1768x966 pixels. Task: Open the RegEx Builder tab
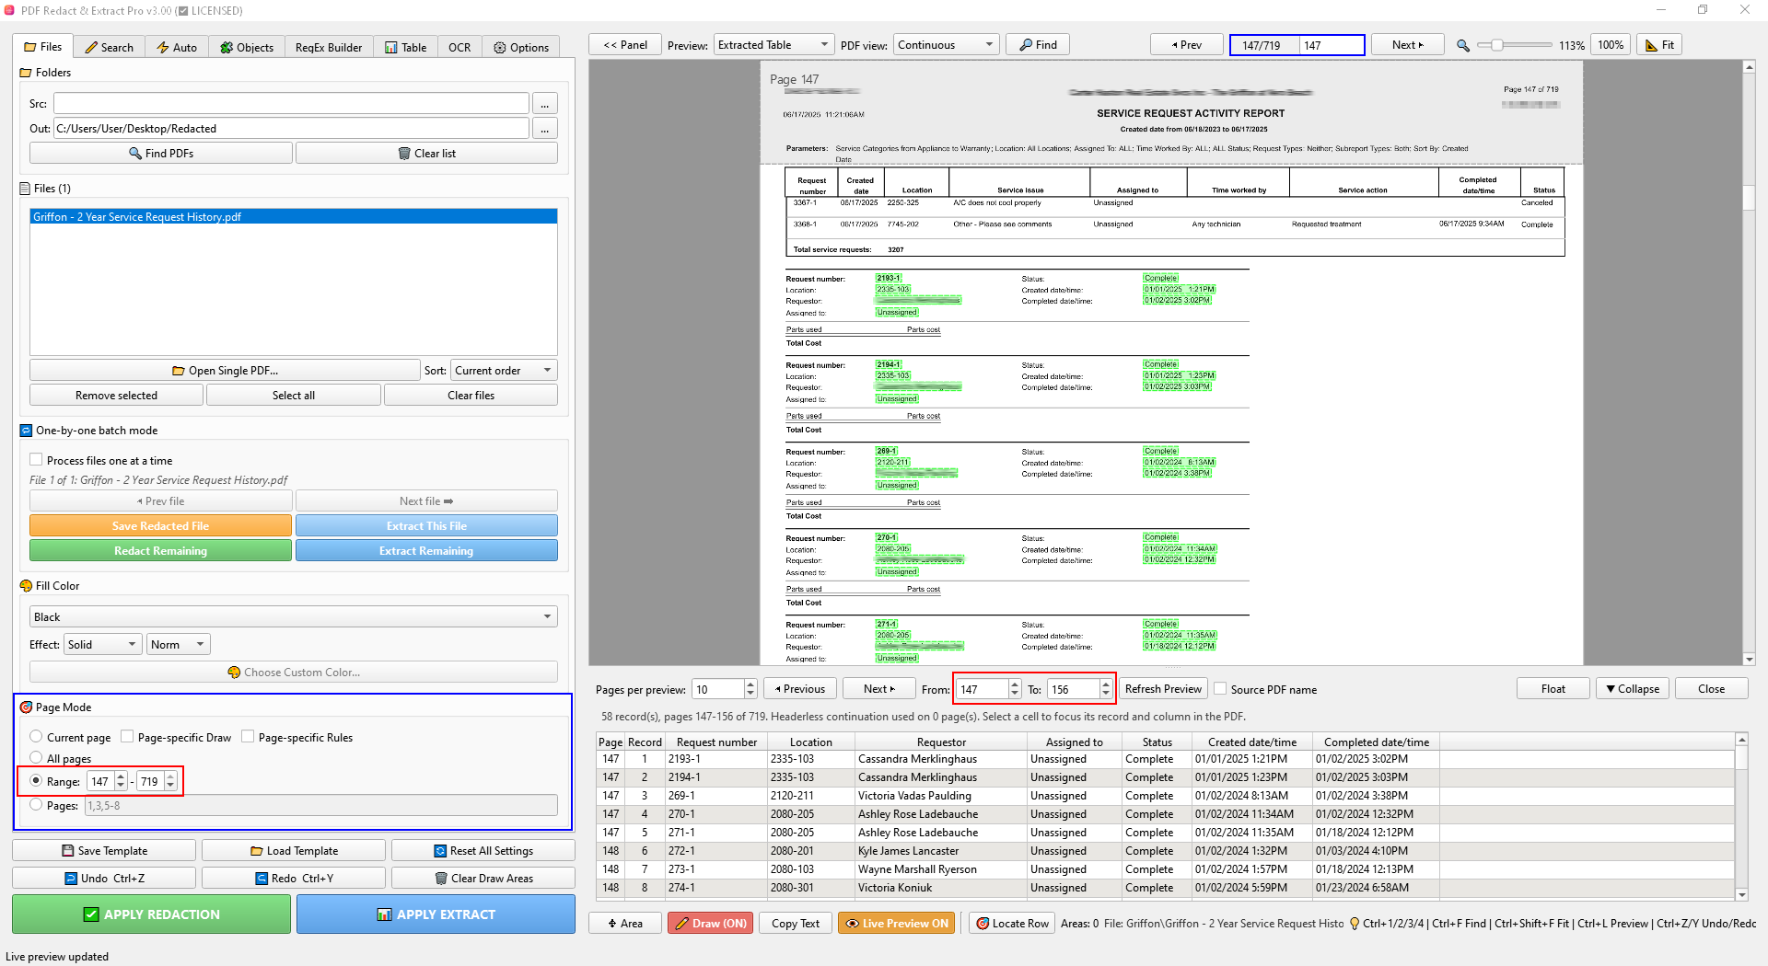(329, 47)
